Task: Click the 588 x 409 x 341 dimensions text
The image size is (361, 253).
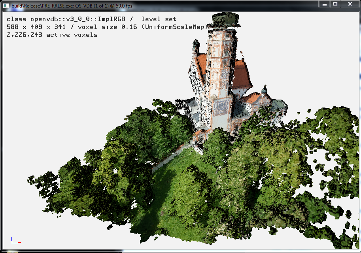Action: coord(37,27)
